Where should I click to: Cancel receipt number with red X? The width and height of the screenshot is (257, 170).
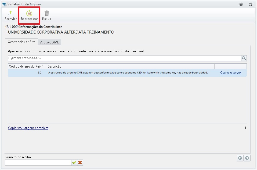(80, 163)
